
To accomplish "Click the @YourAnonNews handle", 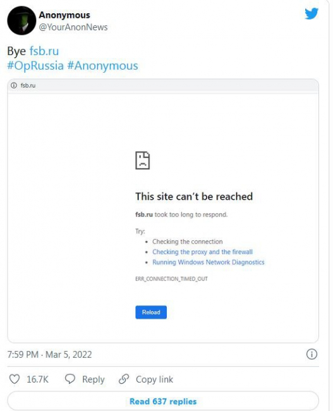I will pyautogui.click(x=73, y=27).
